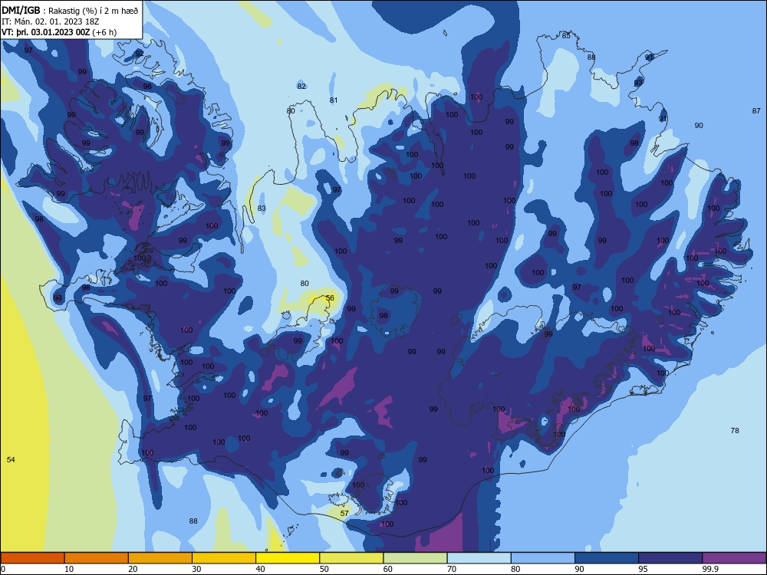Click the legend tick label 70
The width and height of the screenshot is (767, 575).
point(452,569)
